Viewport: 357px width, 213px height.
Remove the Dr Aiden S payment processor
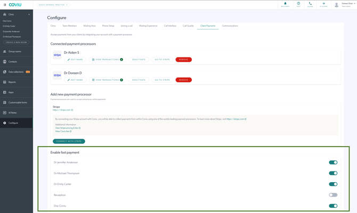(183, 59)
